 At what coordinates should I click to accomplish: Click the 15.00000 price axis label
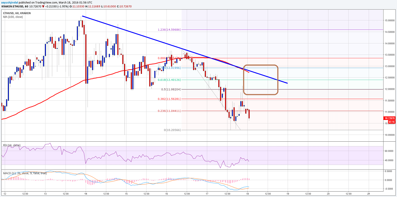(x=389, y=20)
